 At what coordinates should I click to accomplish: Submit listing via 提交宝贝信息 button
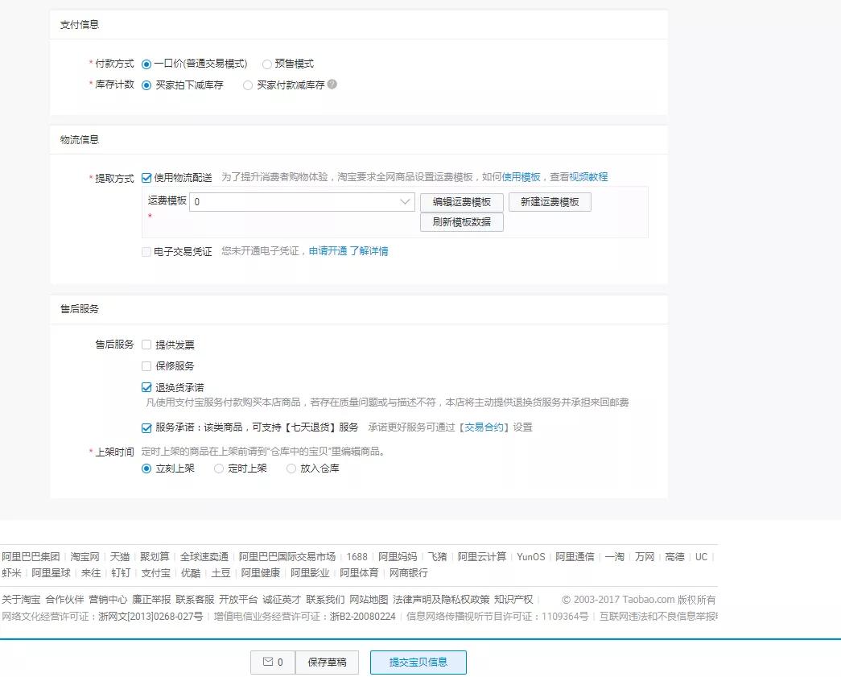pyautogui.click(x=418, y=662)
